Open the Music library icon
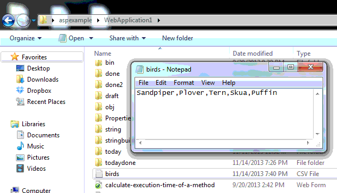The height and width of the screenshot is (193, 337). pyautogui.click(x=20, y=146)
